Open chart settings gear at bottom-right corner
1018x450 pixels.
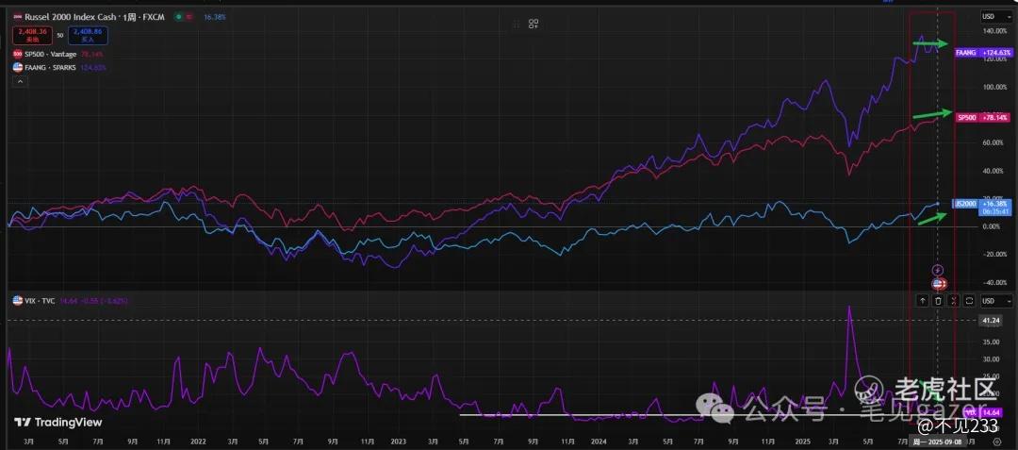pos(997,442)
